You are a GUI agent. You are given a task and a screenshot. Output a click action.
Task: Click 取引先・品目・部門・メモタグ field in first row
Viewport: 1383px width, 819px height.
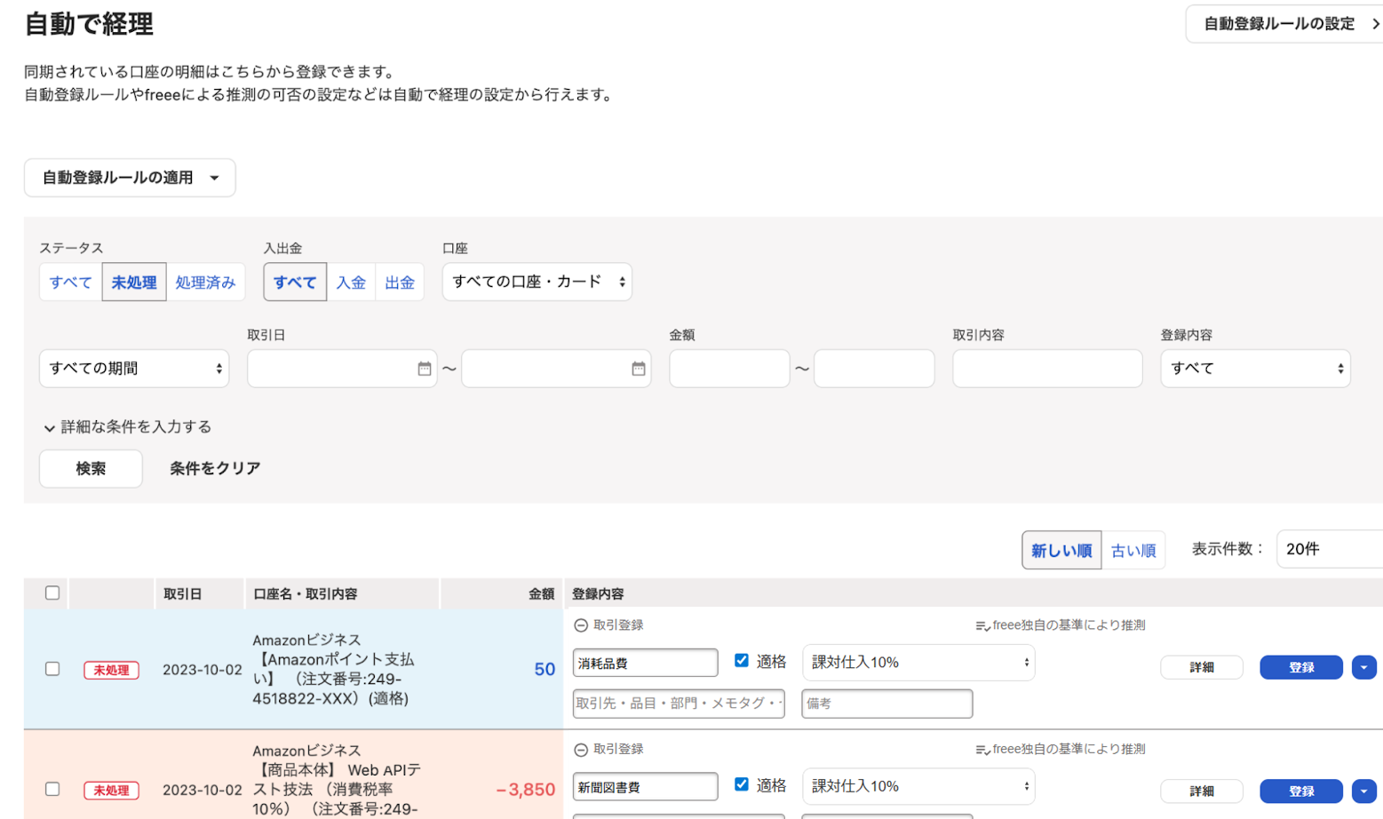679,704
